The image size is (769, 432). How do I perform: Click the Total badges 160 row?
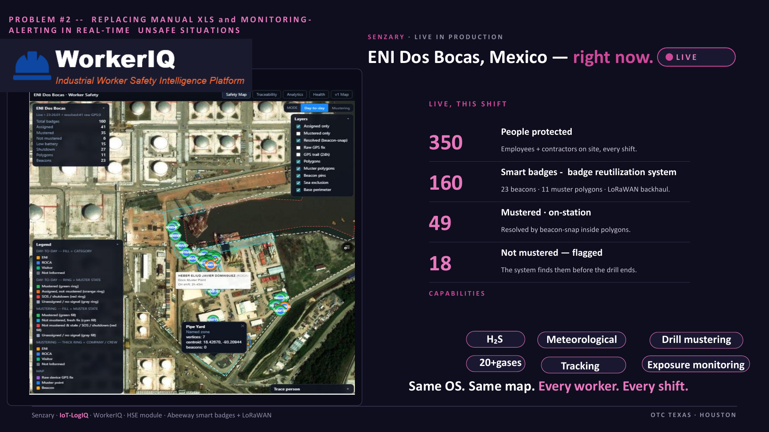click(71, 121)
